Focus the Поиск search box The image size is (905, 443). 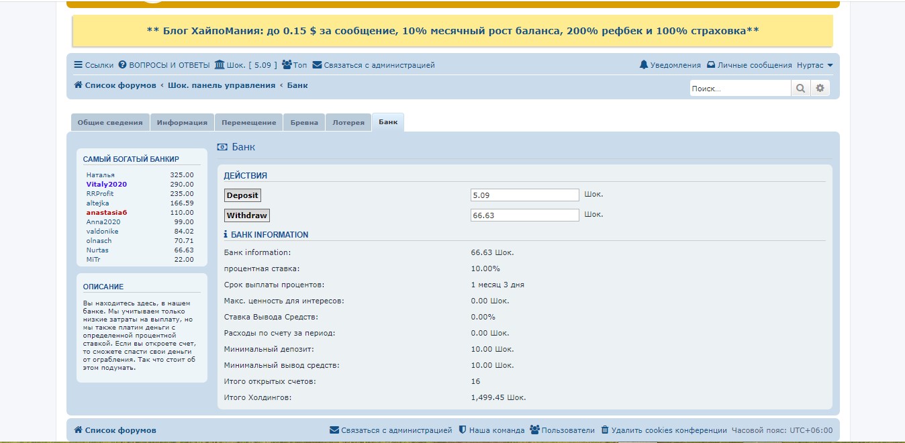[x=740, y=89]
